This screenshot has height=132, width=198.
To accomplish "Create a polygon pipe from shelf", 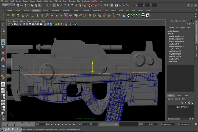I will 42,16.
